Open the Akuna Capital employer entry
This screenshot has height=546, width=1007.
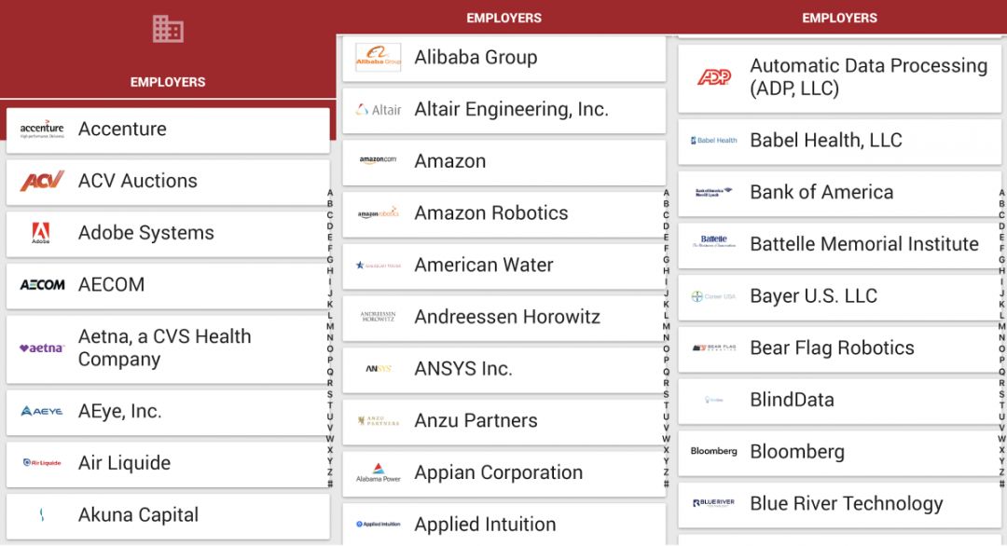(168, 515)
